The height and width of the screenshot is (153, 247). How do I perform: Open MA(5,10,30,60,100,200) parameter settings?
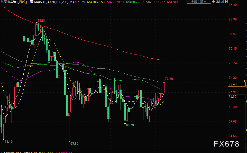pyautogui.click(x=51, y=2)
